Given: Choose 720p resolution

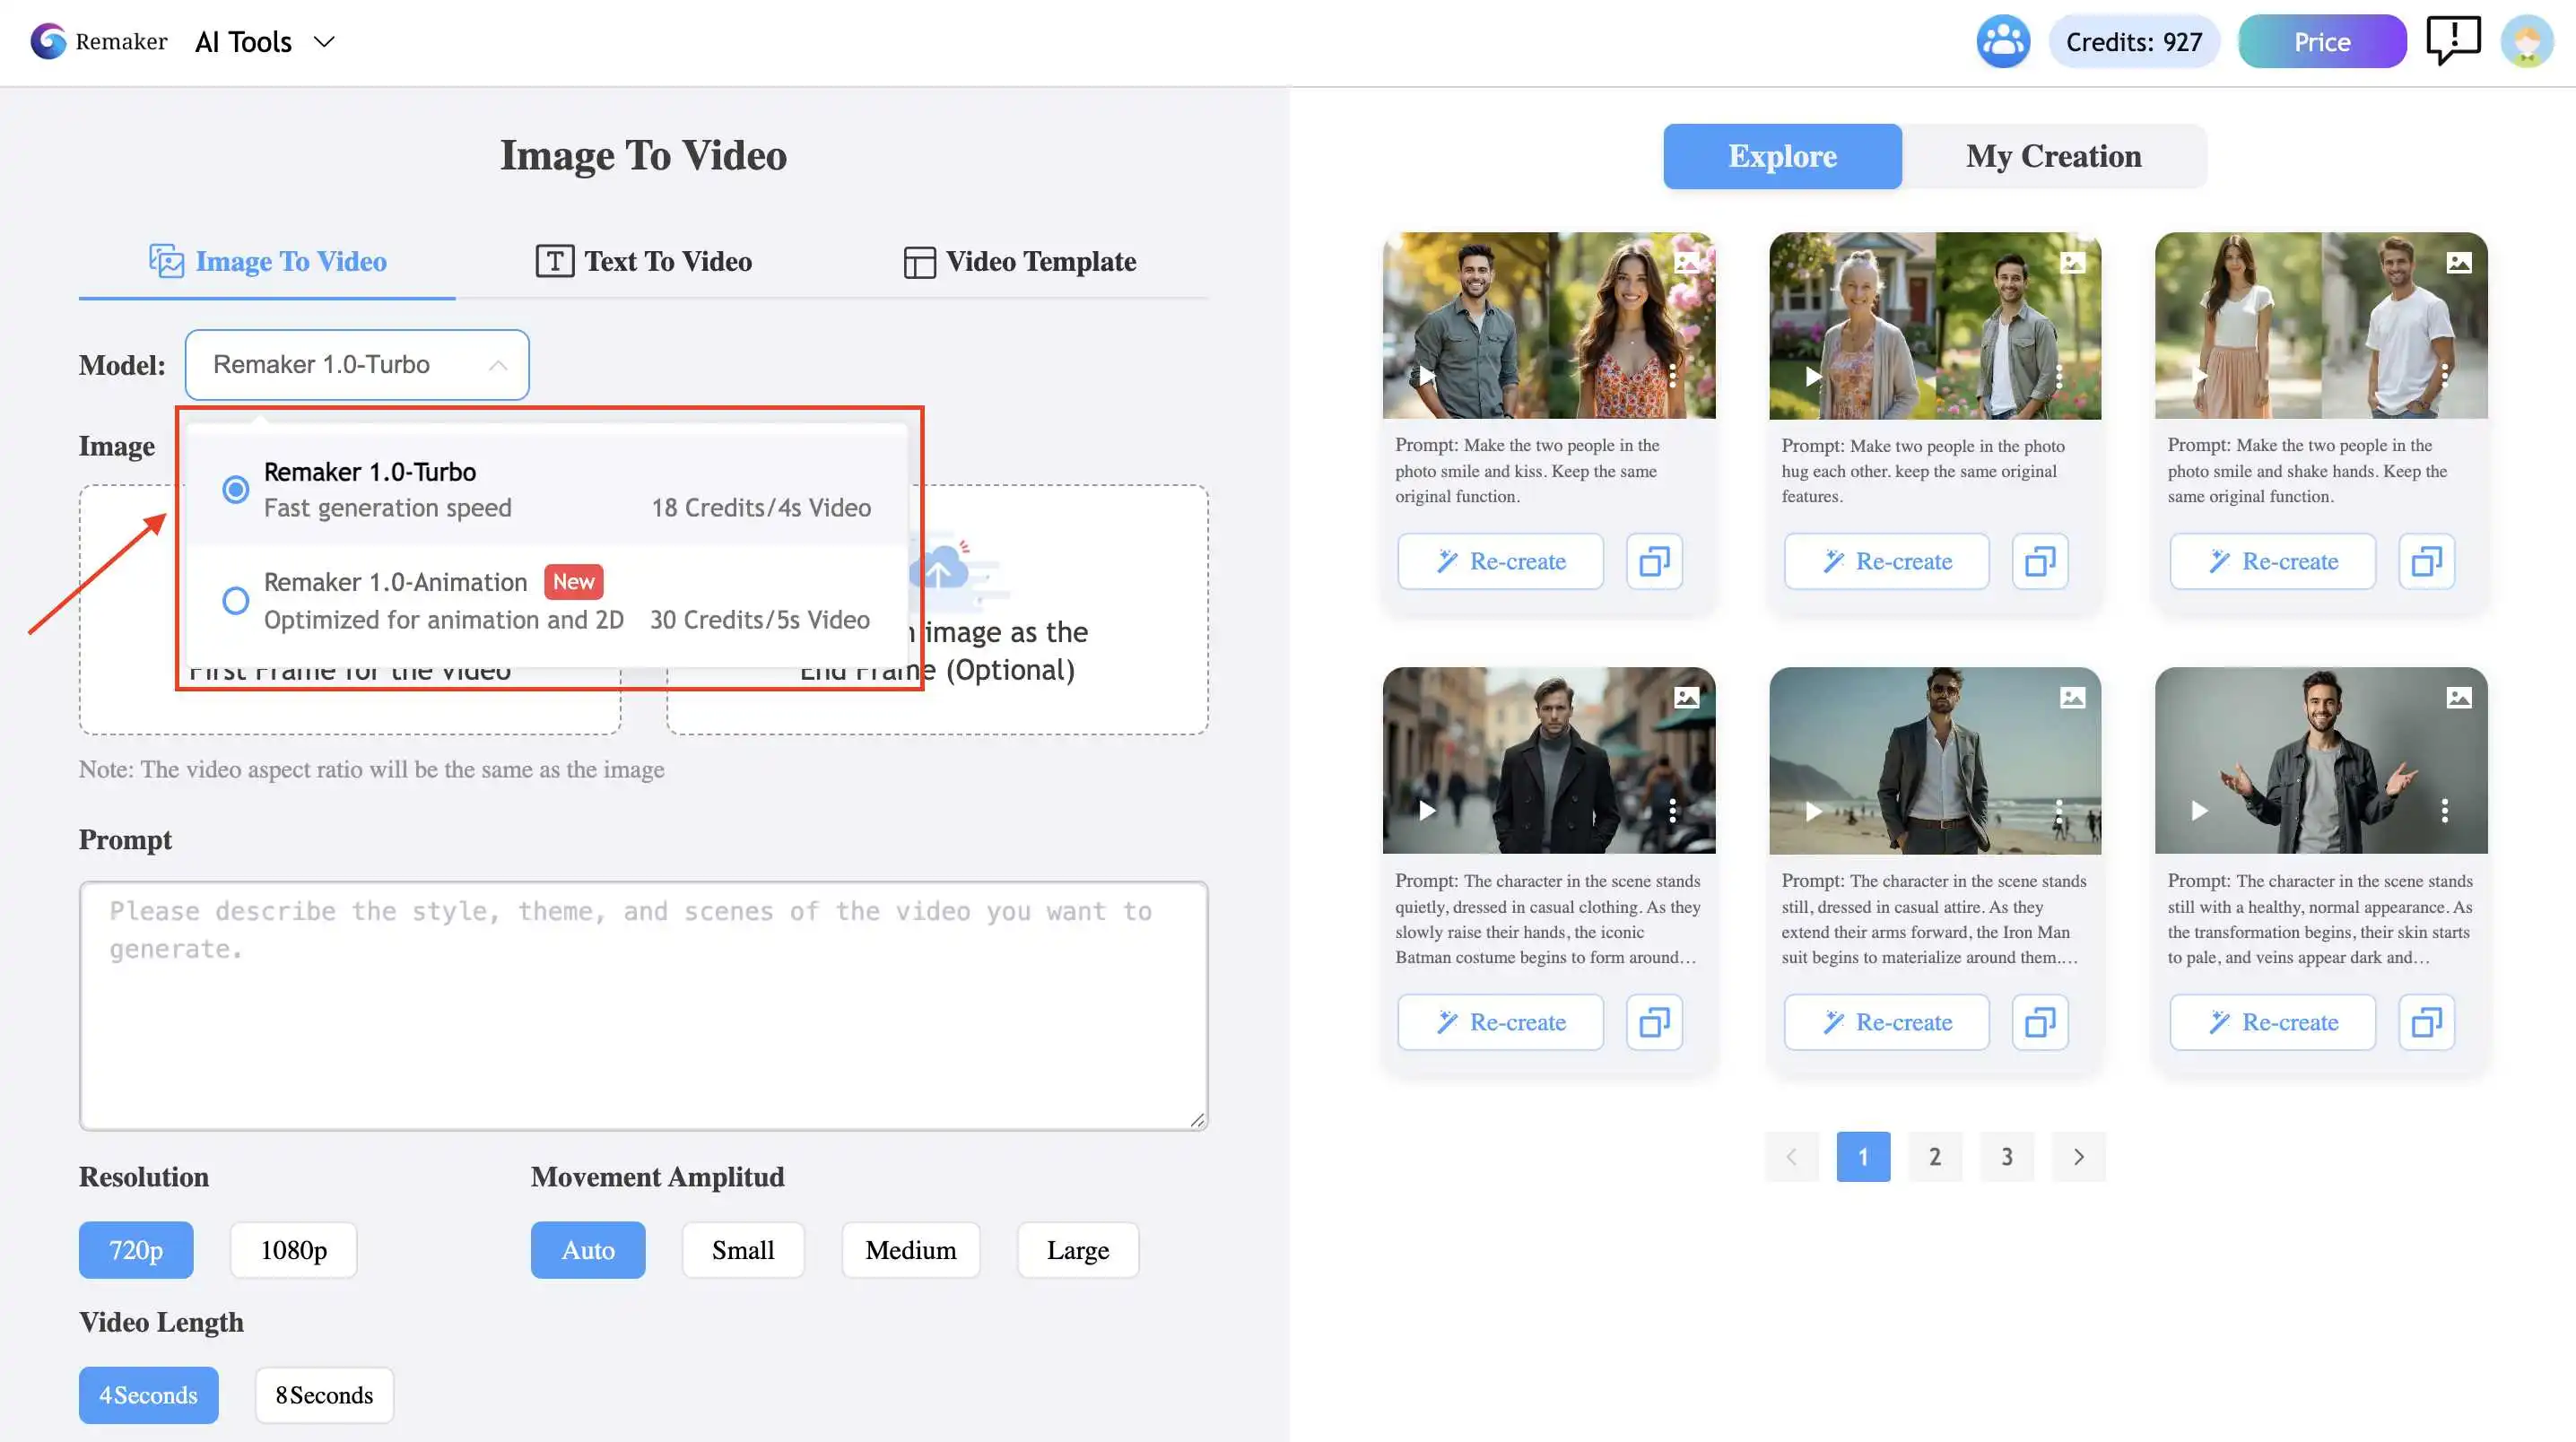Looking at the screenshot, I should click(x=136, y=1249).
